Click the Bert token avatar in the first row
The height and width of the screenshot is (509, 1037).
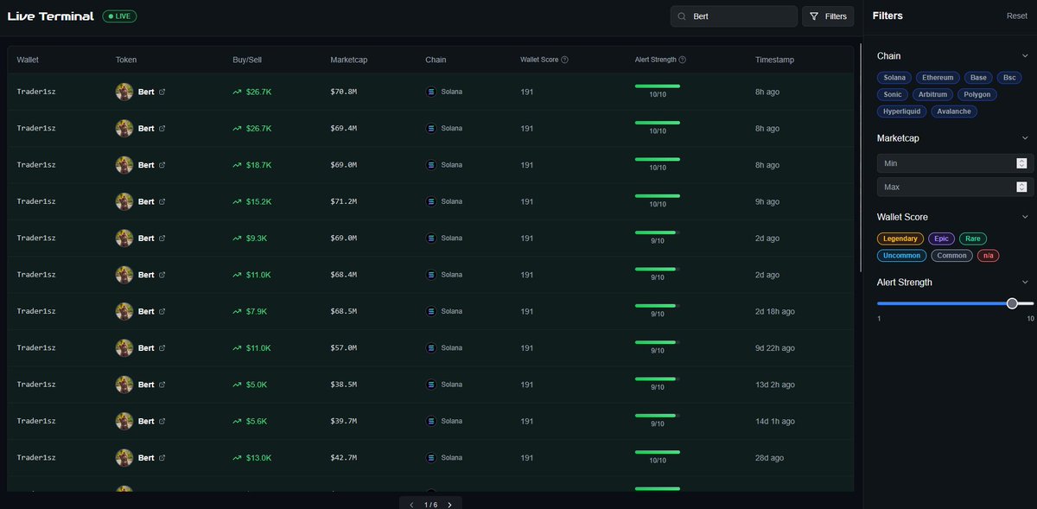(x=124, y=91)
